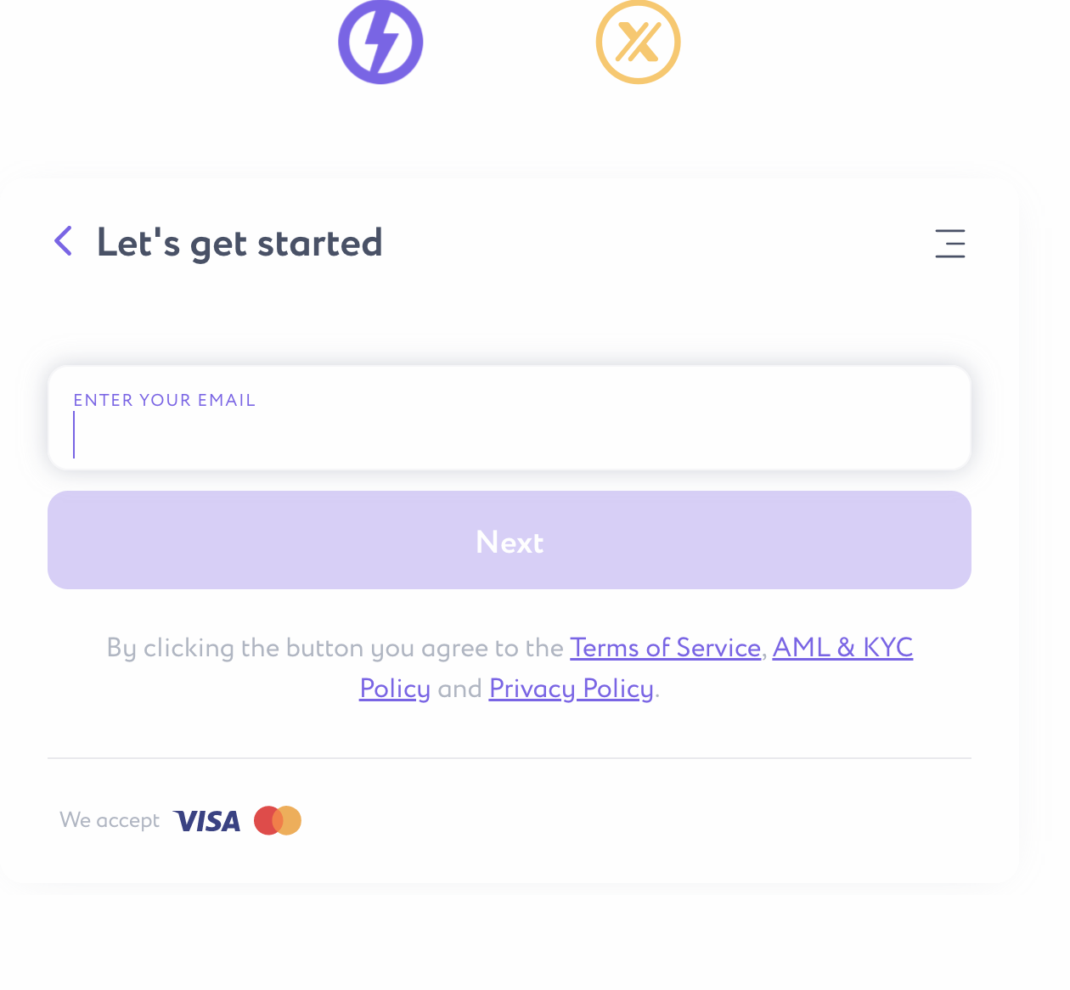Click the VISA logo
Image resolution: width=1070 pixels, height=990 pixels.
click(207, 821)
